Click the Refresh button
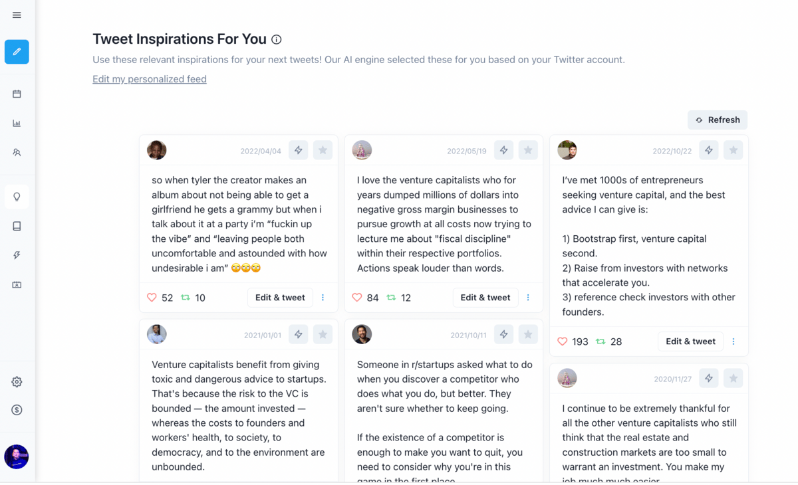Screen dimensions: 798x485 pos(718,120)
